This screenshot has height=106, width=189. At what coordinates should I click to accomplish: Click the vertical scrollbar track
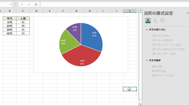[141, 101]
